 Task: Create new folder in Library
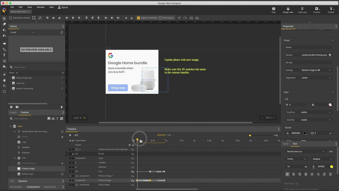[17, 107]
